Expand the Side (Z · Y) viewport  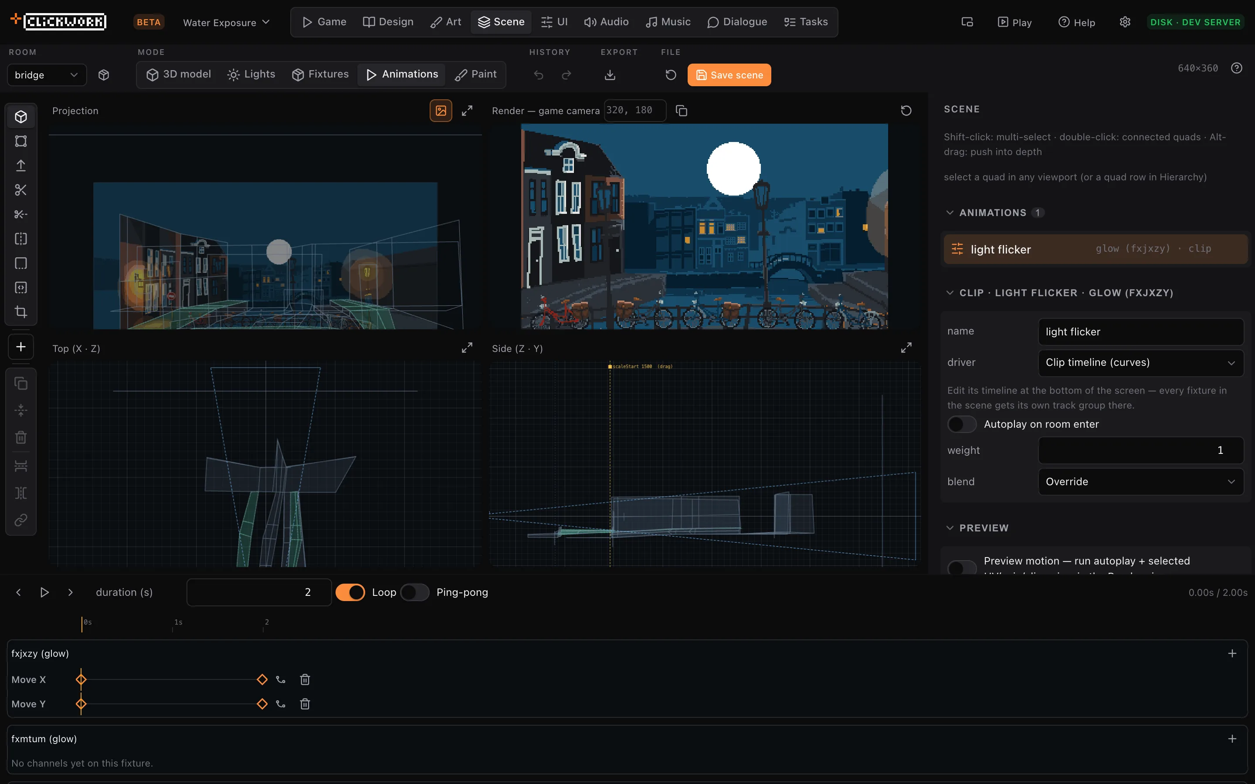(x=906, y=348)
